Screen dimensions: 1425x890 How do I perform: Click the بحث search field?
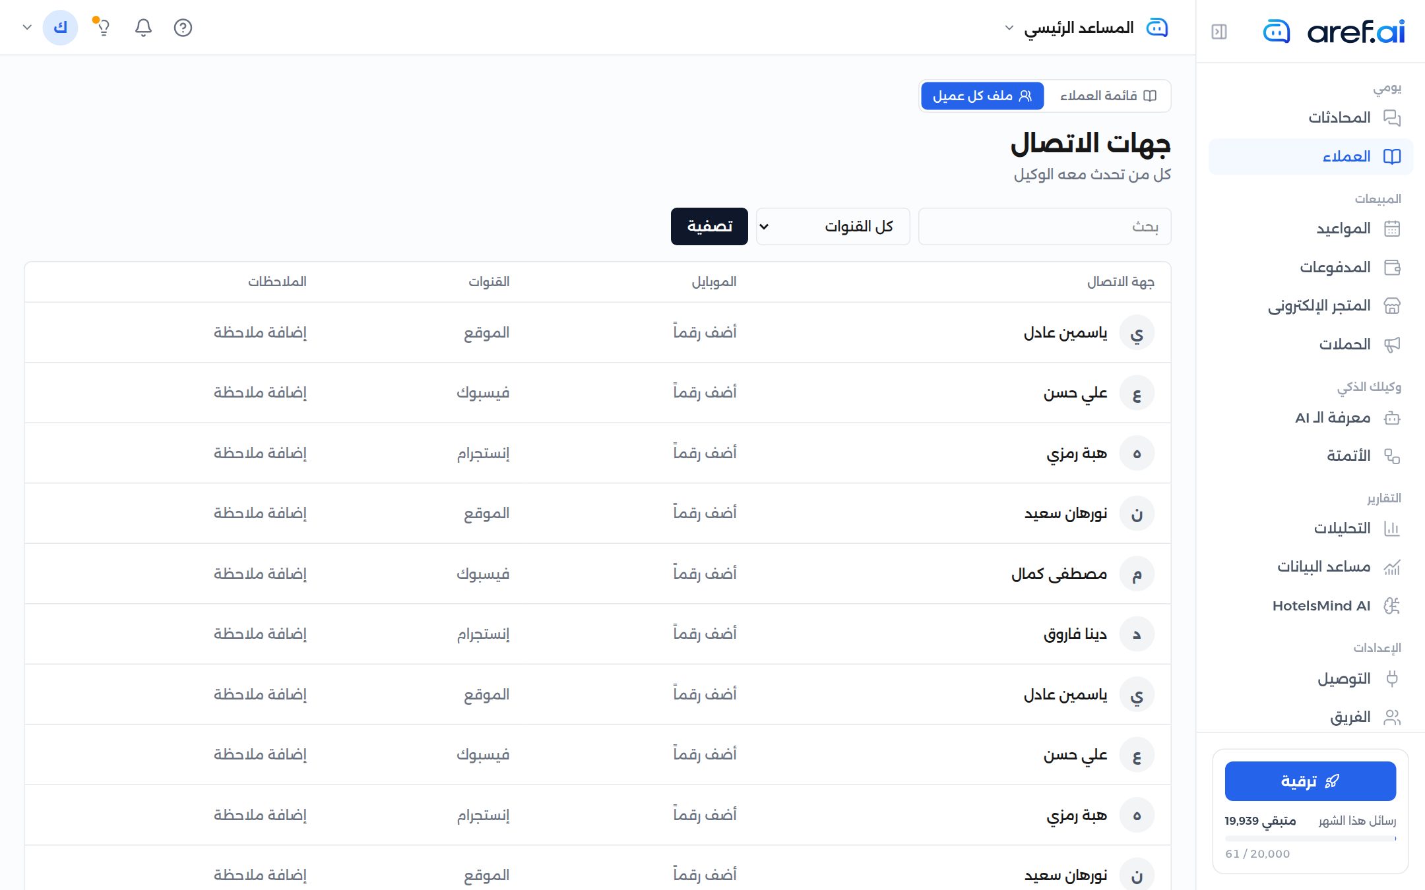1044,227
